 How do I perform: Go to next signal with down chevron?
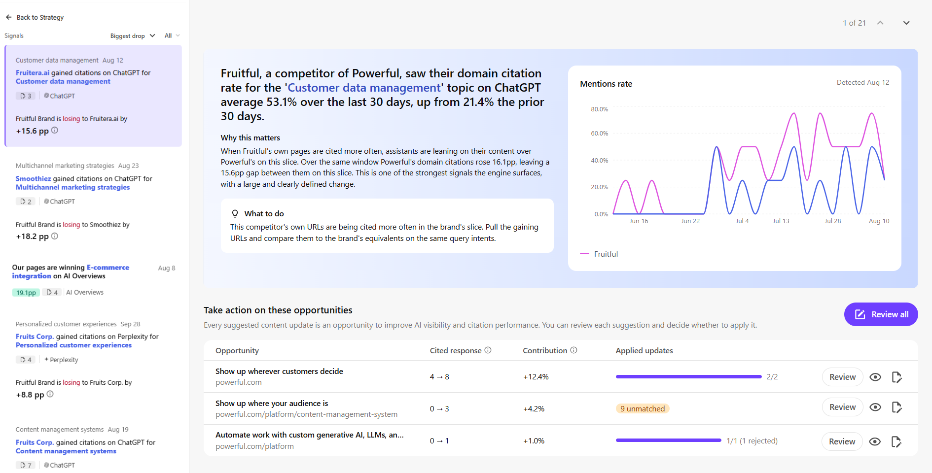point(906,23)
